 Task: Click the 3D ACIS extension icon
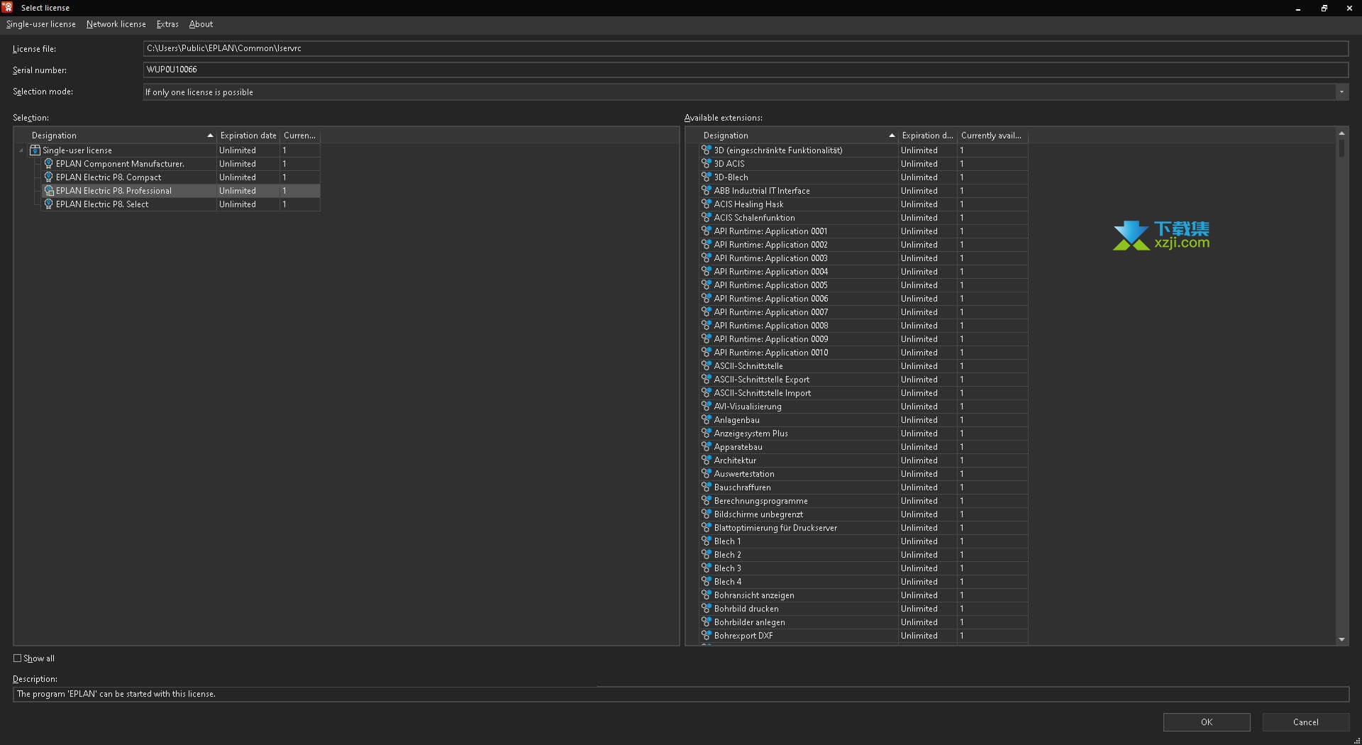[x=706, y=164]
